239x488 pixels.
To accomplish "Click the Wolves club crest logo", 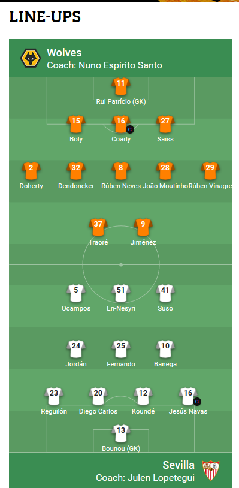I will pyautogui.click(x=31, y=58).
